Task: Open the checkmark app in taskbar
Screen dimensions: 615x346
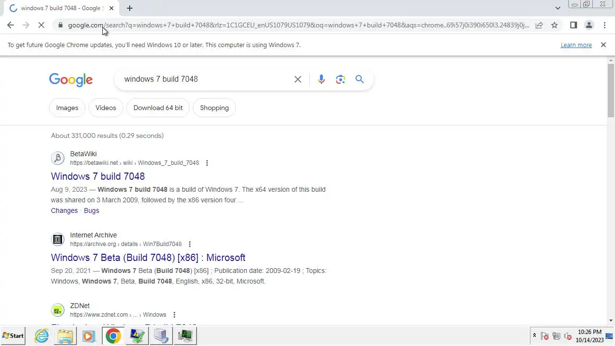Action: click(x=137, y=336)
